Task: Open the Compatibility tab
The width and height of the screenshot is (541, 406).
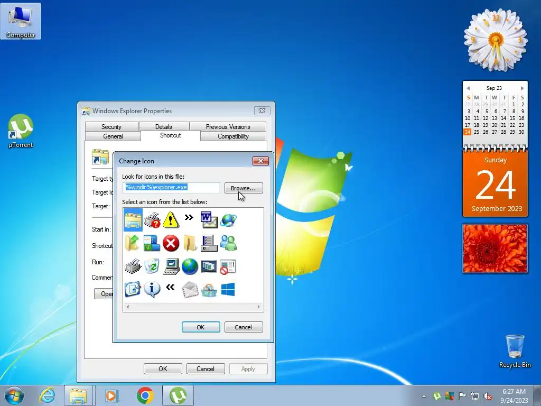Action: pyautogui.click(x=233, y=136)
